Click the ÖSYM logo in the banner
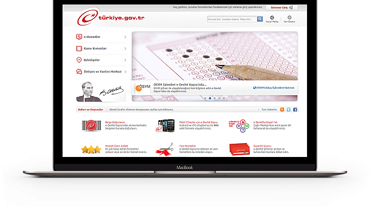The width and height of the screenshot is (373, 207). coord(143,88)
